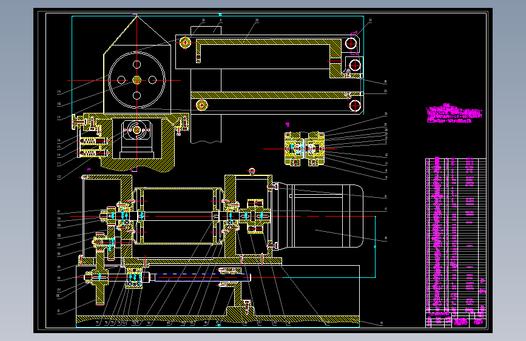Image resolution: width=526 pixels, height=341 pixels.
Task: Select the small coupling detail view
Action: tap(305, 149)
